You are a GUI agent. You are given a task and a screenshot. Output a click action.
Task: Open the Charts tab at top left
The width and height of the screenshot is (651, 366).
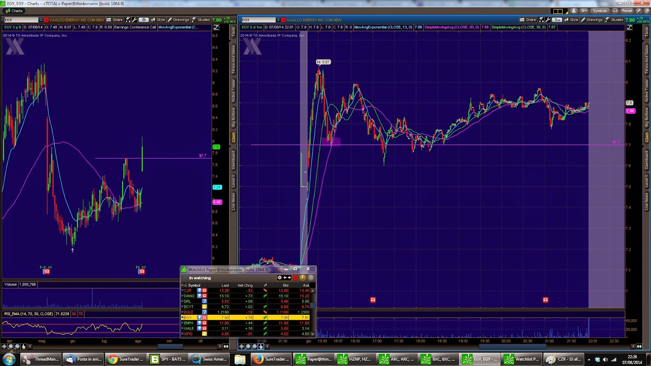coord(14,11)
